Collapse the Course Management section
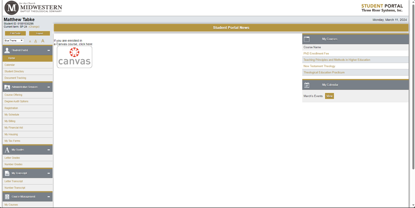The width and height of the screenshot is (415, 208). coord(49,197)
